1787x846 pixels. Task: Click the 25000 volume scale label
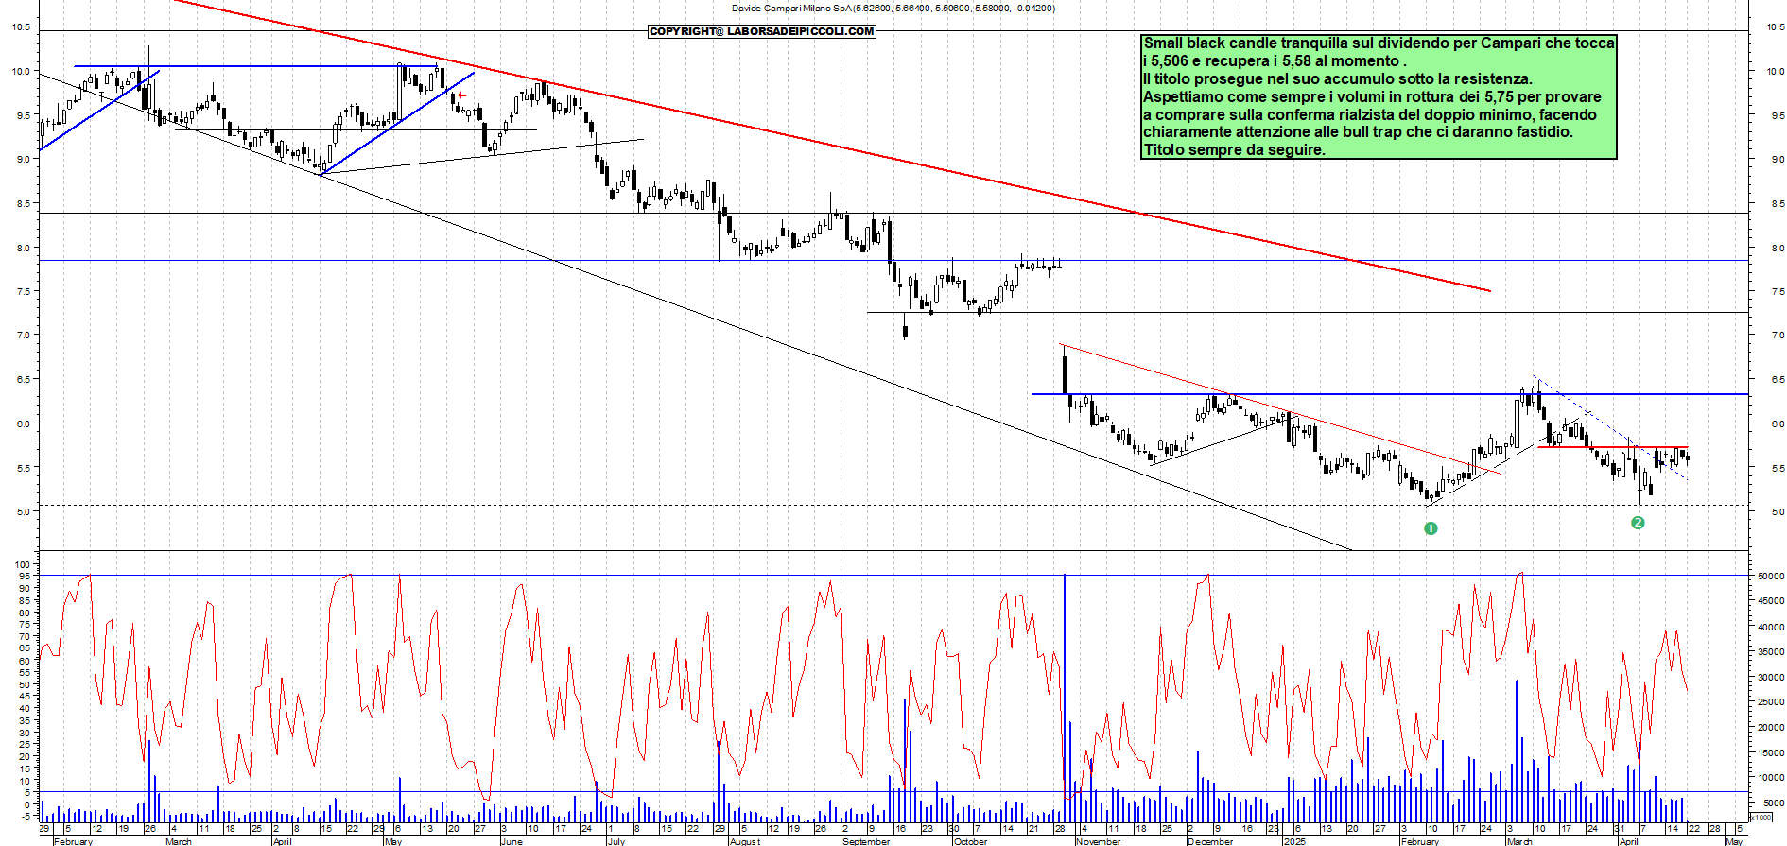click(1770, 702)
